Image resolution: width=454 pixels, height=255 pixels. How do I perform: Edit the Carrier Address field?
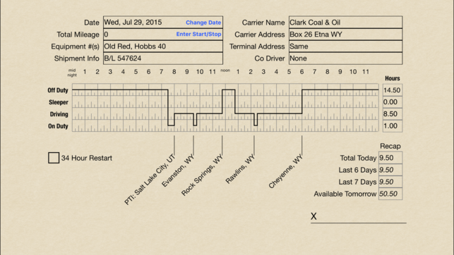click(x=345, y=35)
